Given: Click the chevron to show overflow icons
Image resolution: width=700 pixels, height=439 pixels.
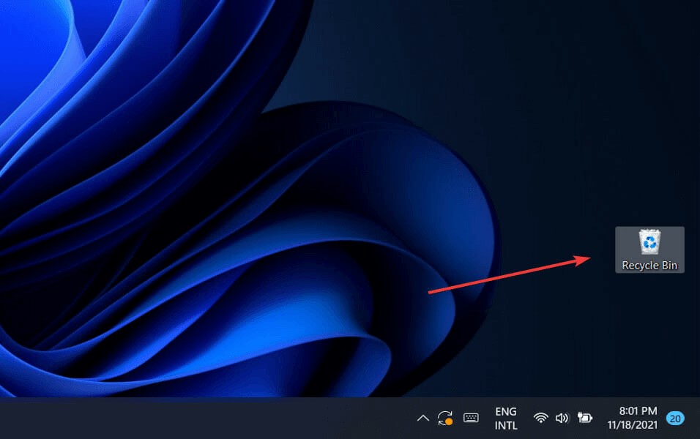Looking at the screenshot, I should 422,418.
